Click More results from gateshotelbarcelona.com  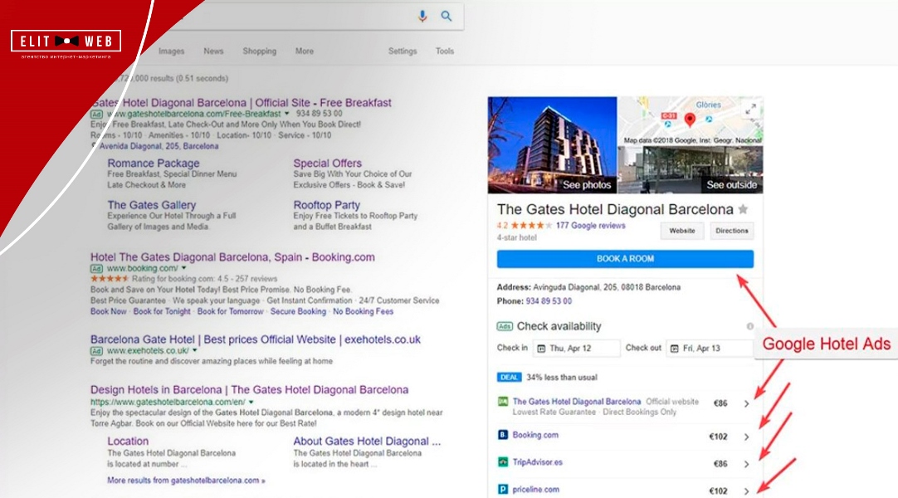coord(186,481)
